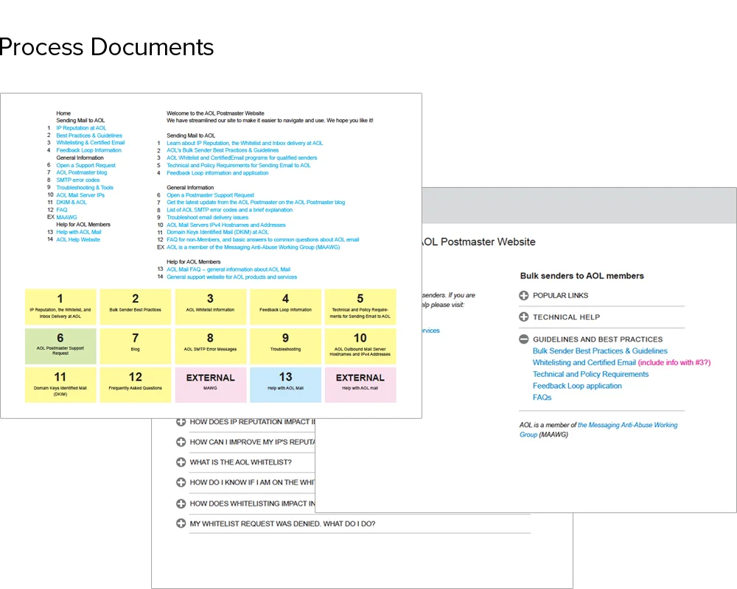Click Troubleshoot email delivery issues link
The width and height of the screenshot is (737, 589).
[x=207, y=217]
